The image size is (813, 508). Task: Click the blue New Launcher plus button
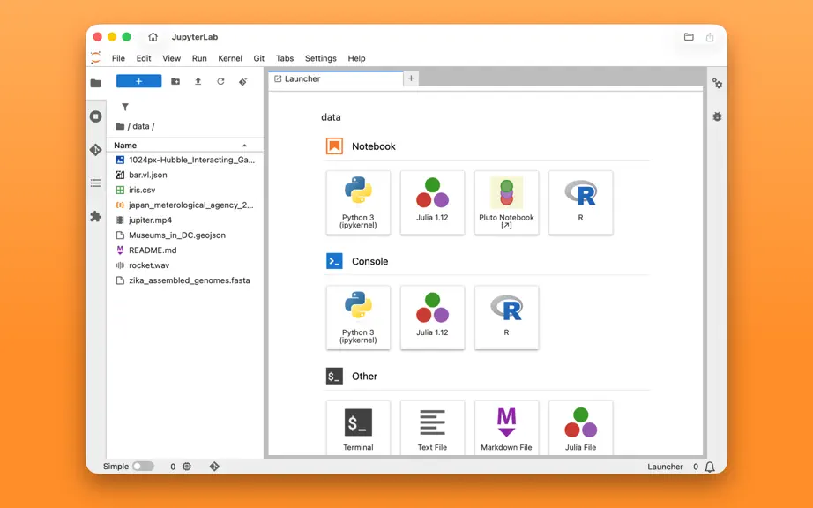pos(139,81)
